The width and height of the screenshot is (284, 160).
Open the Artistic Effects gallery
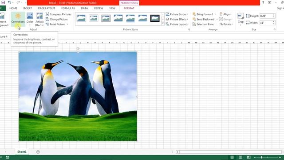[x=39, y=19]
